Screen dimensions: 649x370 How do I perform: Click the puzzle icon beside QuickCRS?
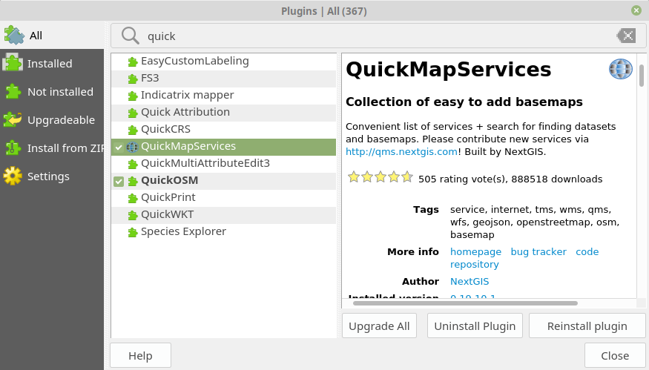[x=133, y=130]
